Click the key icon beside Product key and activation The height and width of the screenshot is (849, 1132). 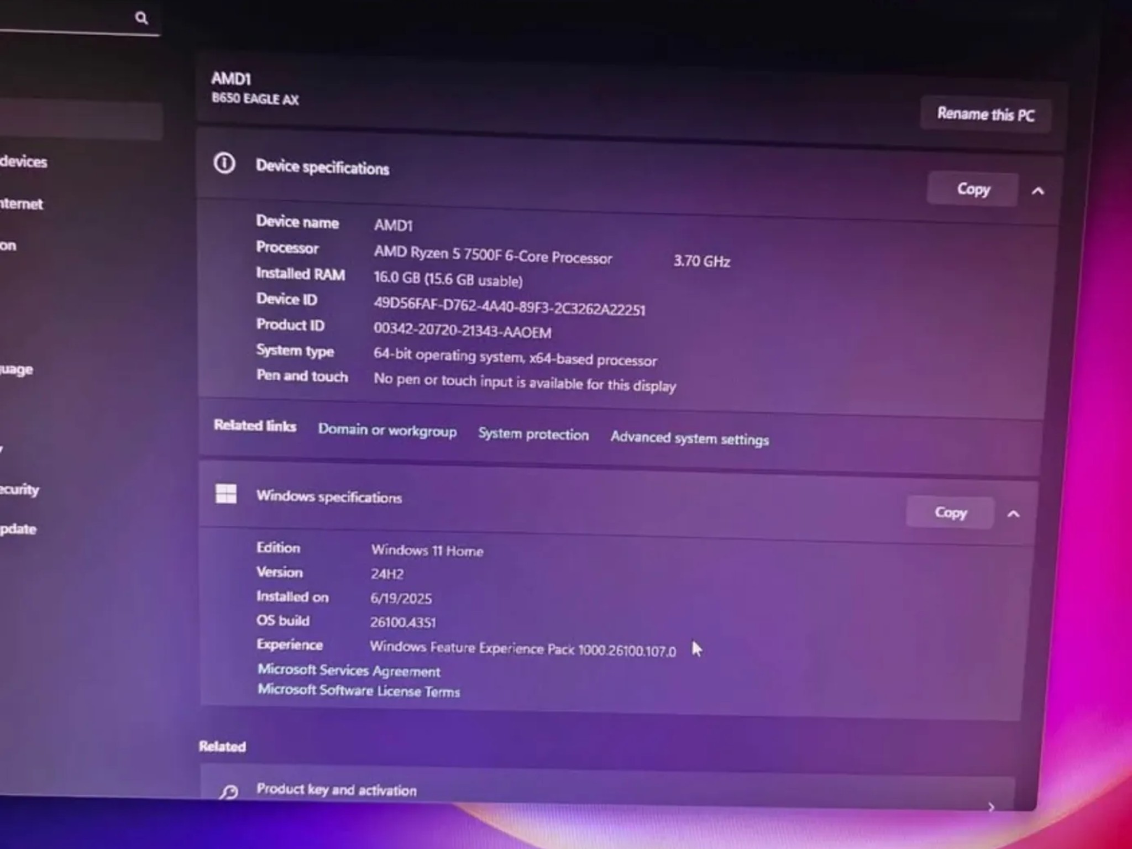pos(228,792)
